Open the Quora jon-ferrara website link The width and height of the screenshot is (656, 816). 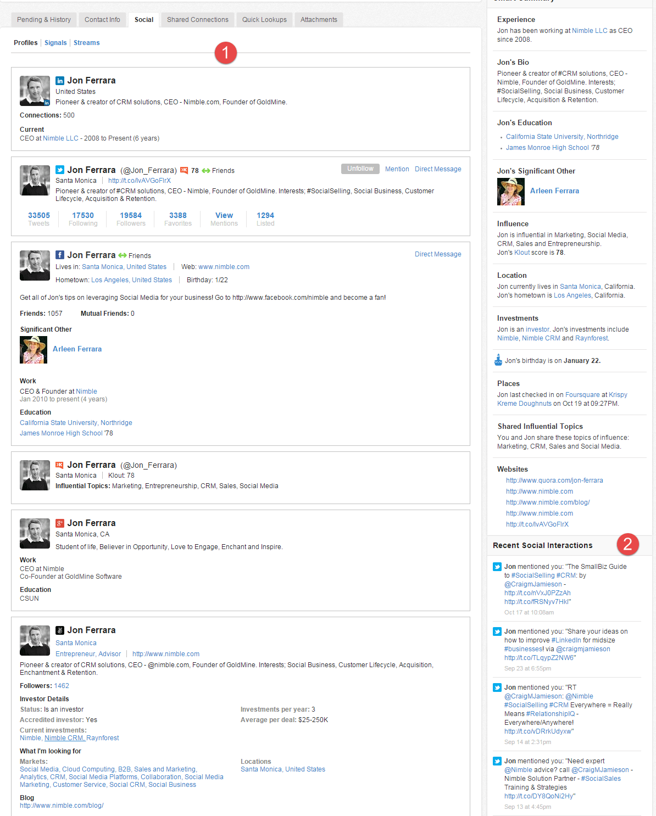(x=554, y=480)
